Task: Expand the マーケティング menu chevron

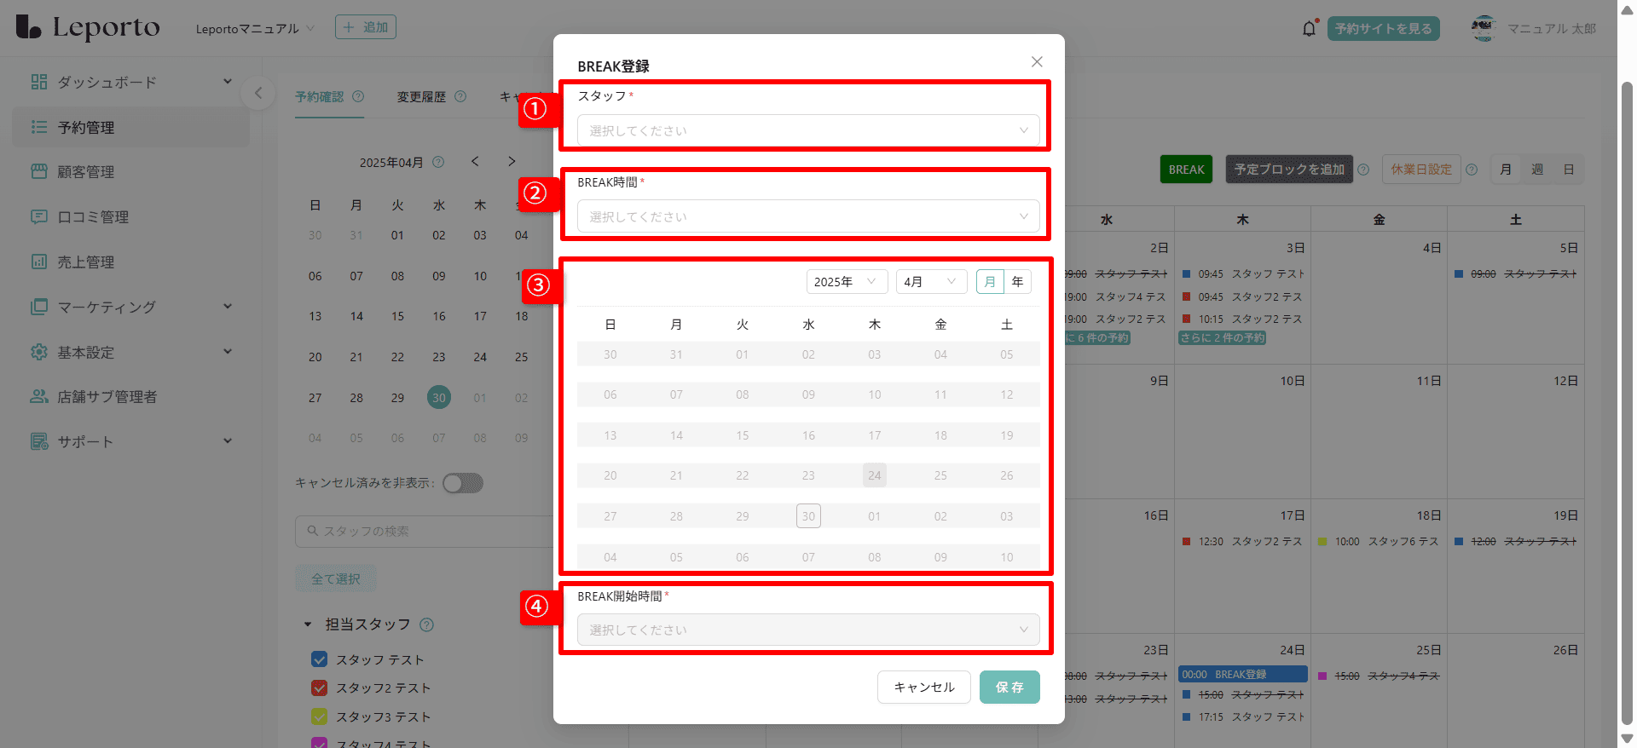Action: (228, 307)
